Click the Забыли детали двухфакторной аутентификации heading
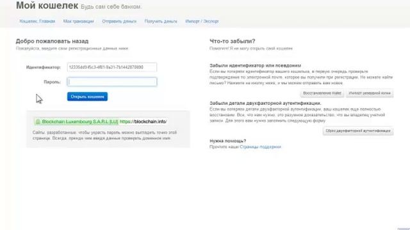The image size is (410, 230). pos(265,103)
